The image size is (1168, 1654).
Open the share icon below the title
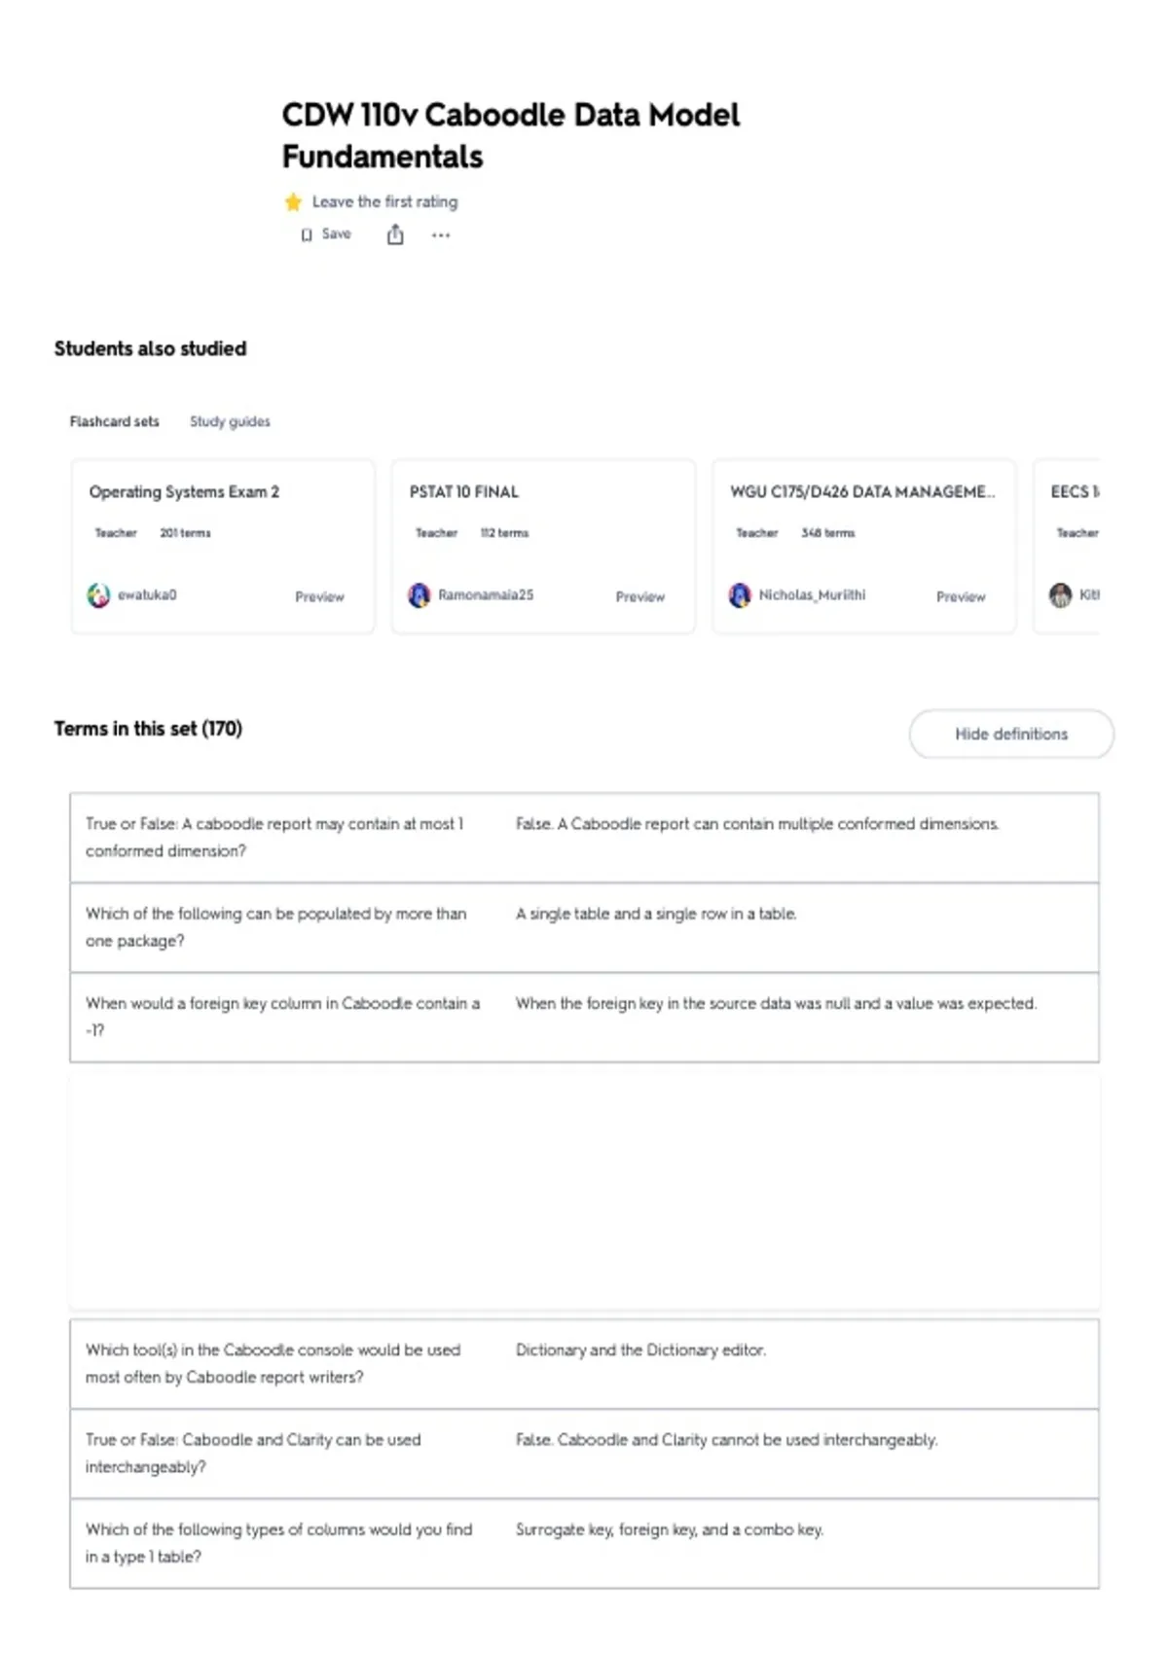click(395, 234)
